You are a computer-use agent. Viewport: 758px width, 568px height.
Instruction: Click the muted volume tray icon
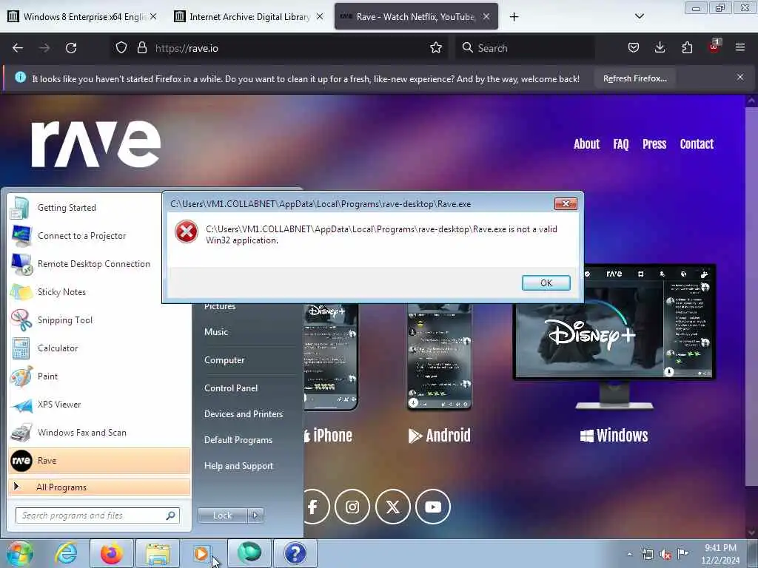(x=665, y=555)
